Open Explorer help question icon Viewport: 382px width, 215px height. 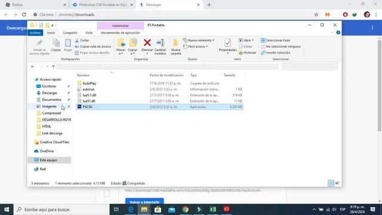[338, 32]
